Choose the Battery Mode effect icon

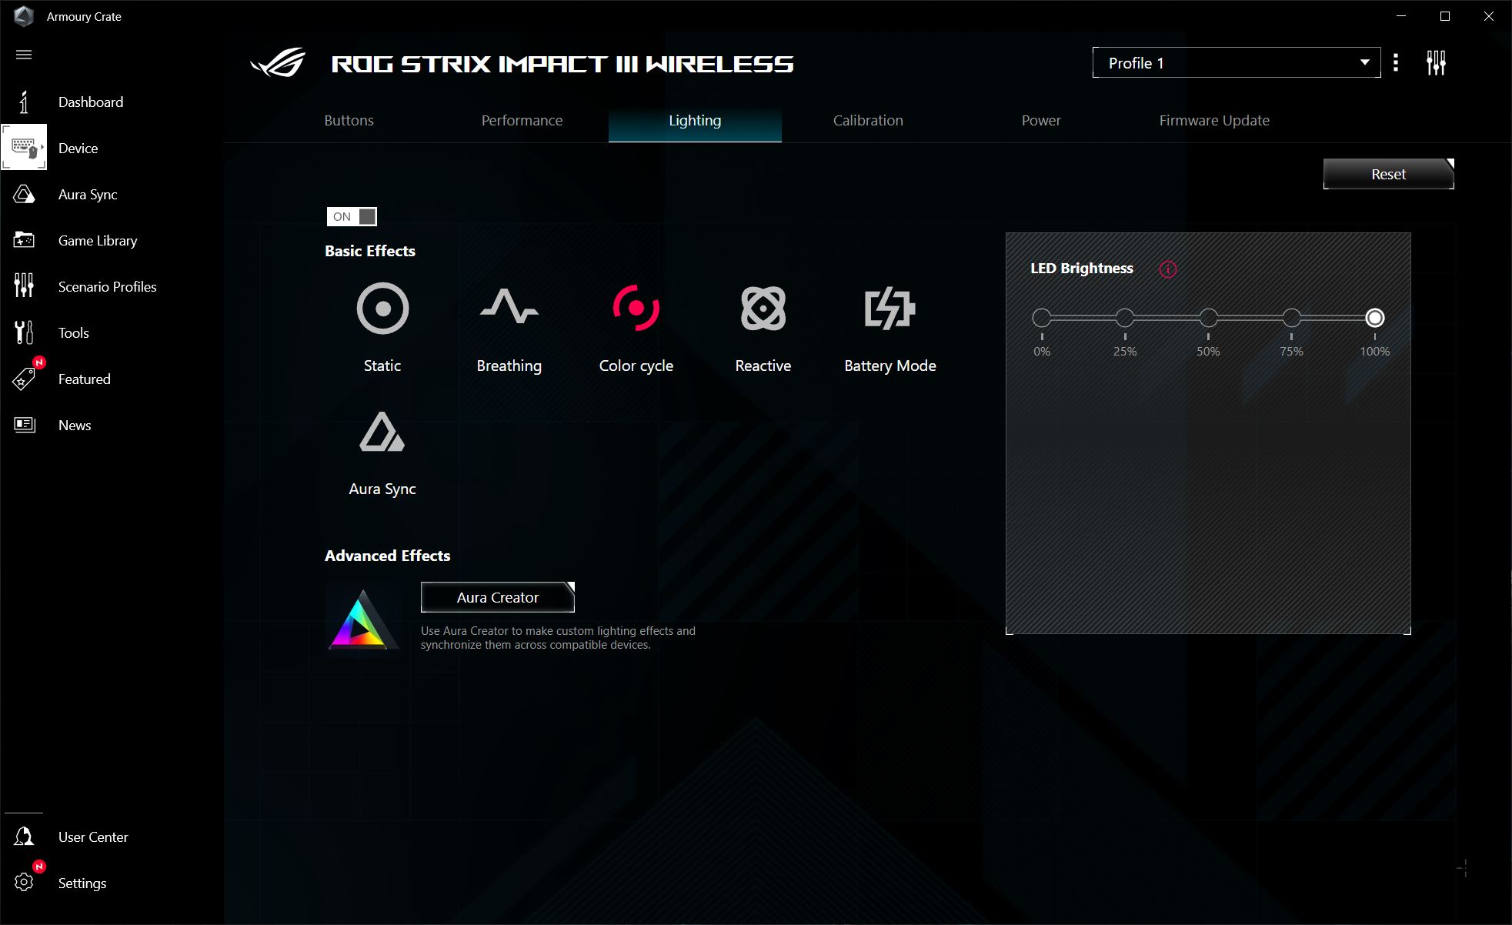pyautogui.click(x=890, y=309)
